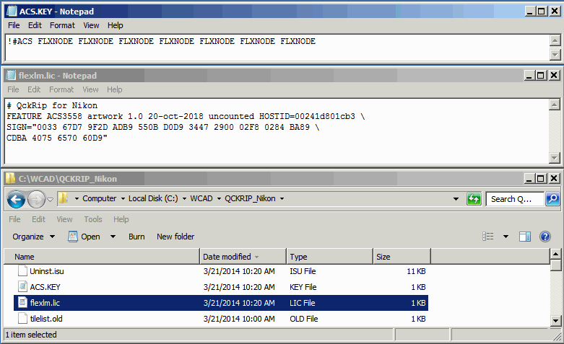Click the ACS.KEY file icon
564x344 pixels.
click(x=22, y=286)
